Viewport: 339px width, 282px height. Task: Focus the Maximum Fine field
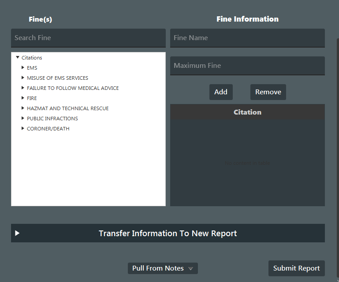click(x=247, y=66)
